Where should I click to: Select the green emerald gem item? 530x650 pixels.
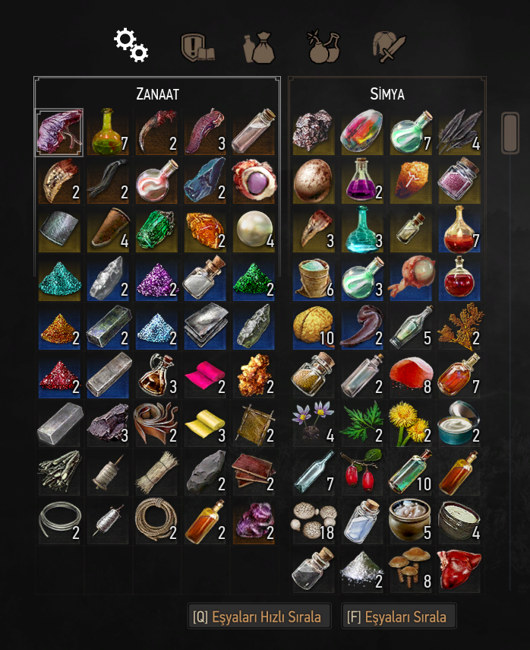coord(156,230)
